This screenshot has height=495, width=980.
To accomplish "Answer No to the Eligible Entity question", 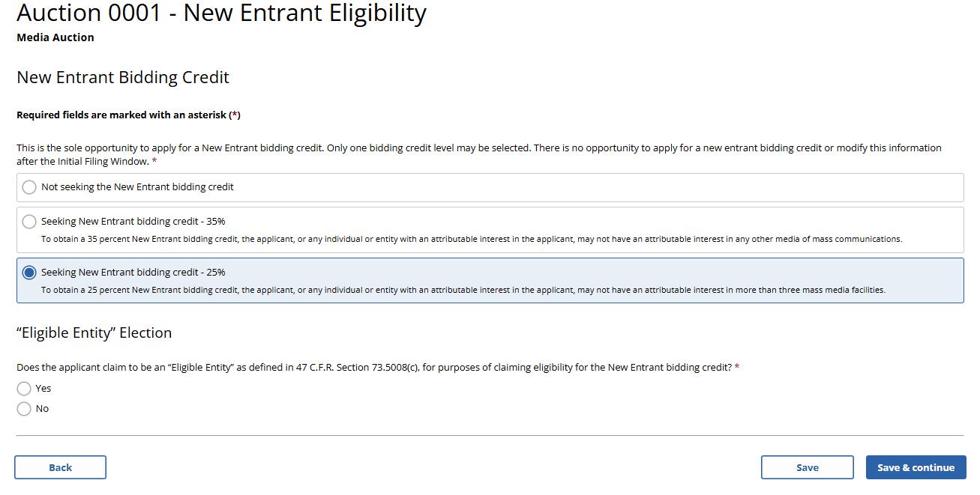I will [24, 409].
